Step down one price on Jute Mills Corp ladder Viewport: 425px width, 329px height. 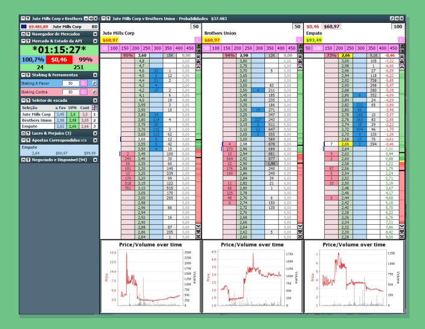pyautogui.click(x=198, y=226)
